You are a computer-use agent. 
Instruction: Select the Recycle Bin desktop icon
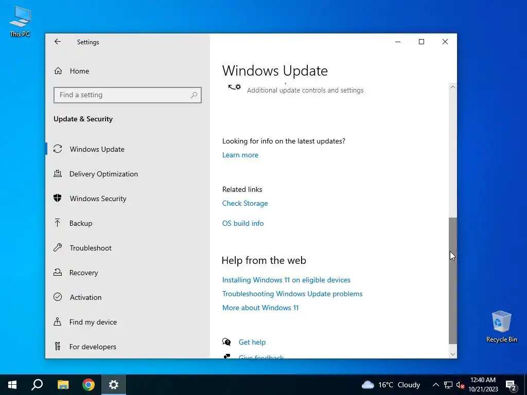click(501, 327)
